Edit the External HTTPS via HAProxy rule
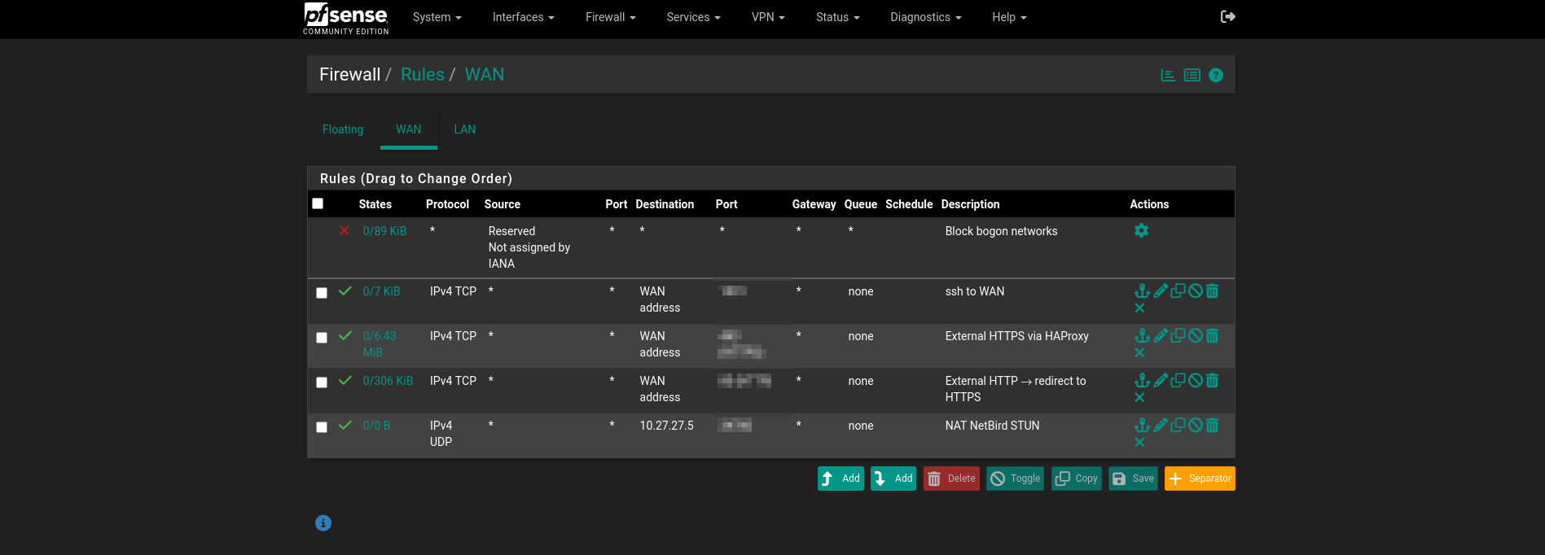The width and height of the screenshot is (1545, 555). coord(1161,335)
